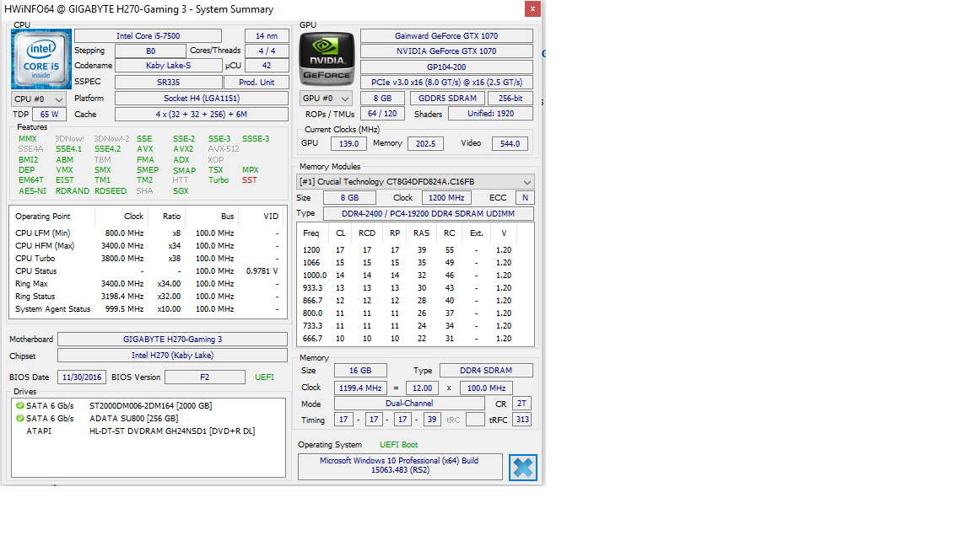This screenshot has height=546, width=972.
Task: Click the tRFC value 313
Action: (522, 419)
